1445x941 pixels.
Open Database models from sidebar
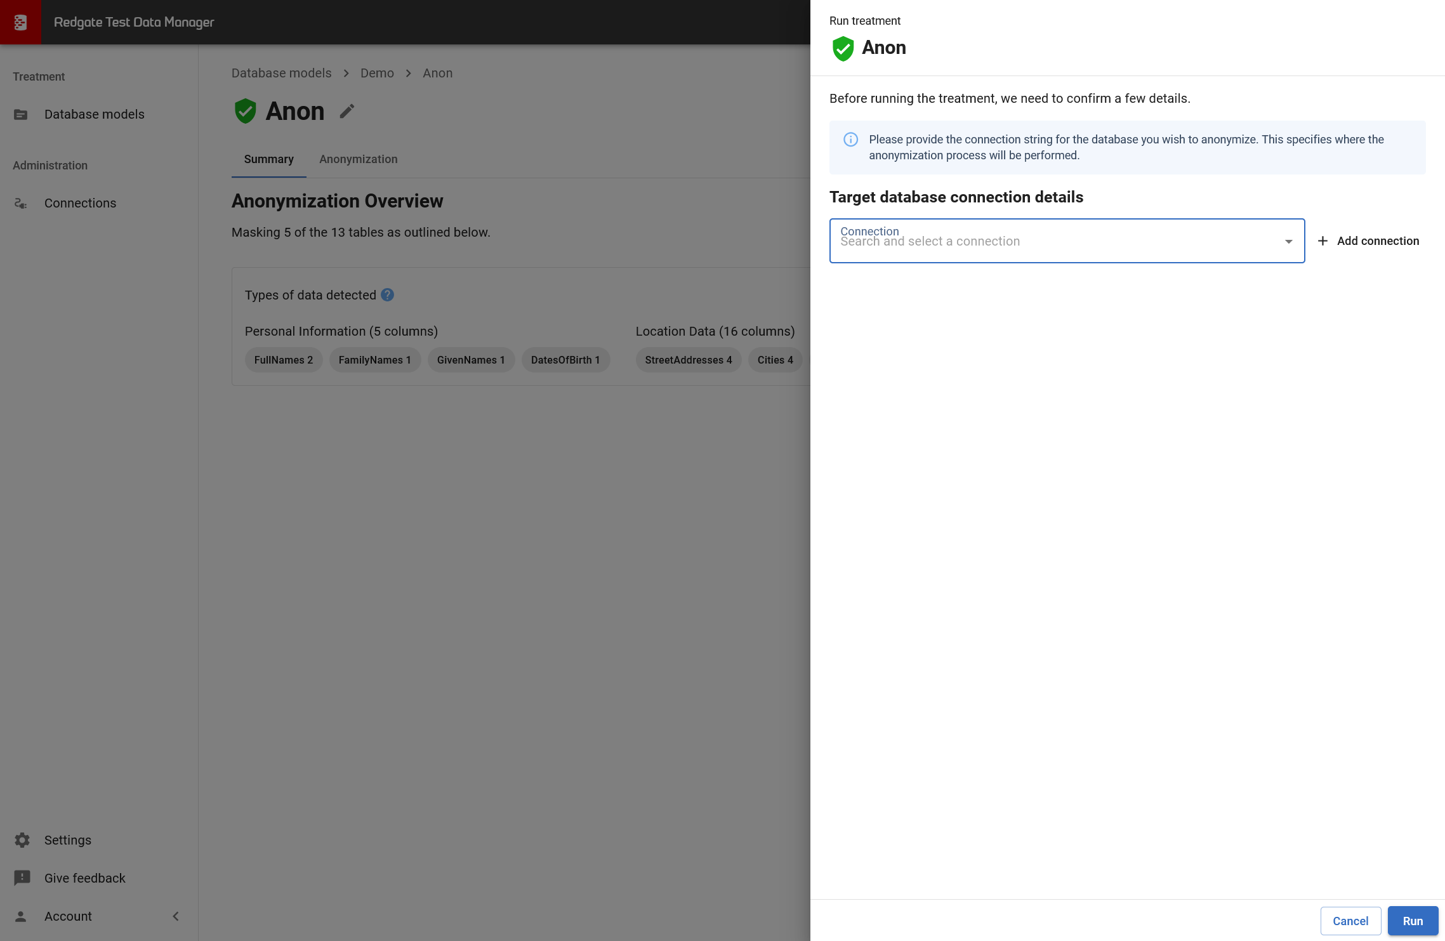point(94,114)
